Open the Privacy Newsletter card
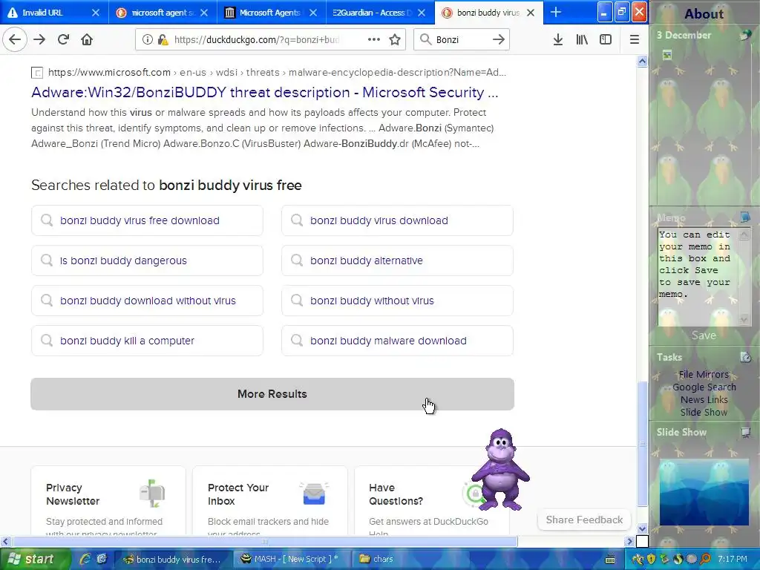The height and width of the screenshot is (570, 760). (108, 501)
